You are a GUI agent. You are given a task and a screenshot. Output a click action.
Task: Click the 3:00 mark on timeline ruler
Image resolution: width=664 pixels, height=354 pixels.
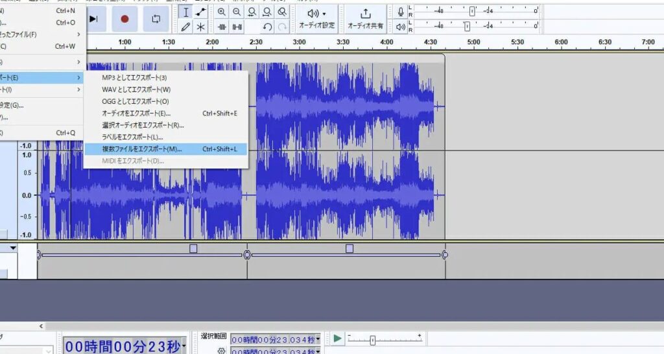tap(299, 43)
